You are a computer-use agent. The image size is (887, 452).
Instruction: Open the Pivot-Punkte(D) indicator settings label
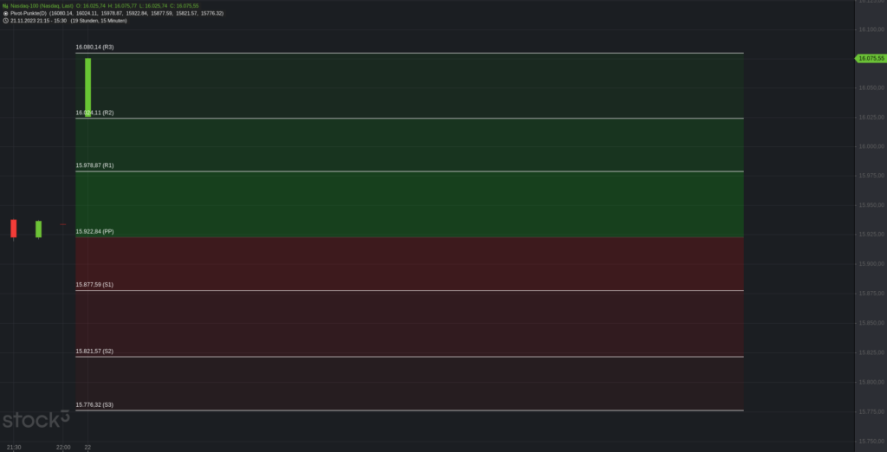click(29, 13)
